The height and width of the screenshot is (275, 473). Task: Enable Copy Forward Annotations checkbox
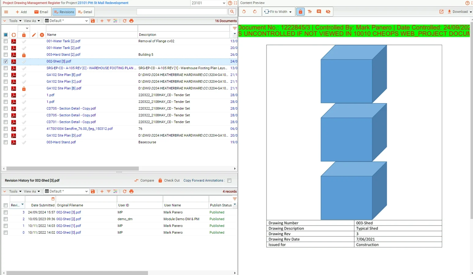[229, 181]
